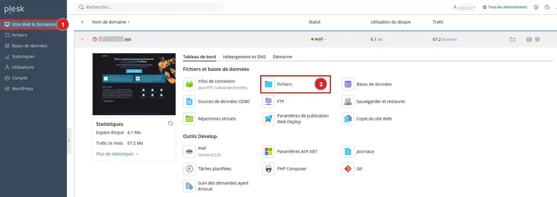Click the domain avatar icon
Image resolution: width=557 pixels, height=197 pixels.
coord(95,39)
